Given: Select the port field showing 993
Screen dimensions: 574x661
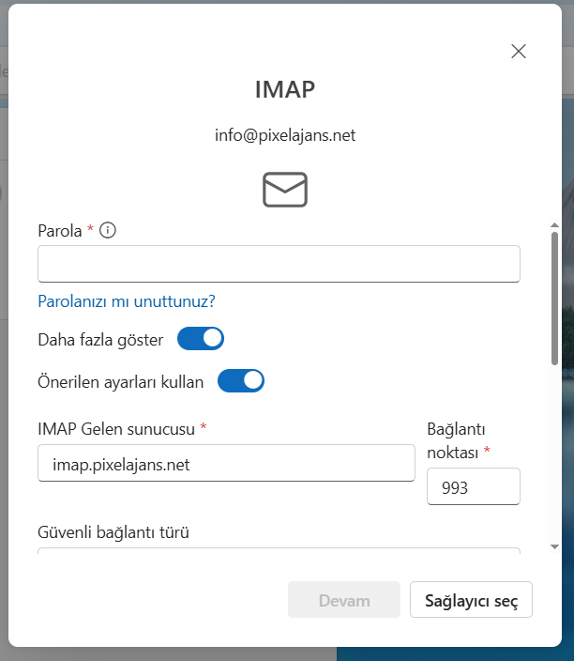Looking at the screenshot, I should click(x=474, y=486).
